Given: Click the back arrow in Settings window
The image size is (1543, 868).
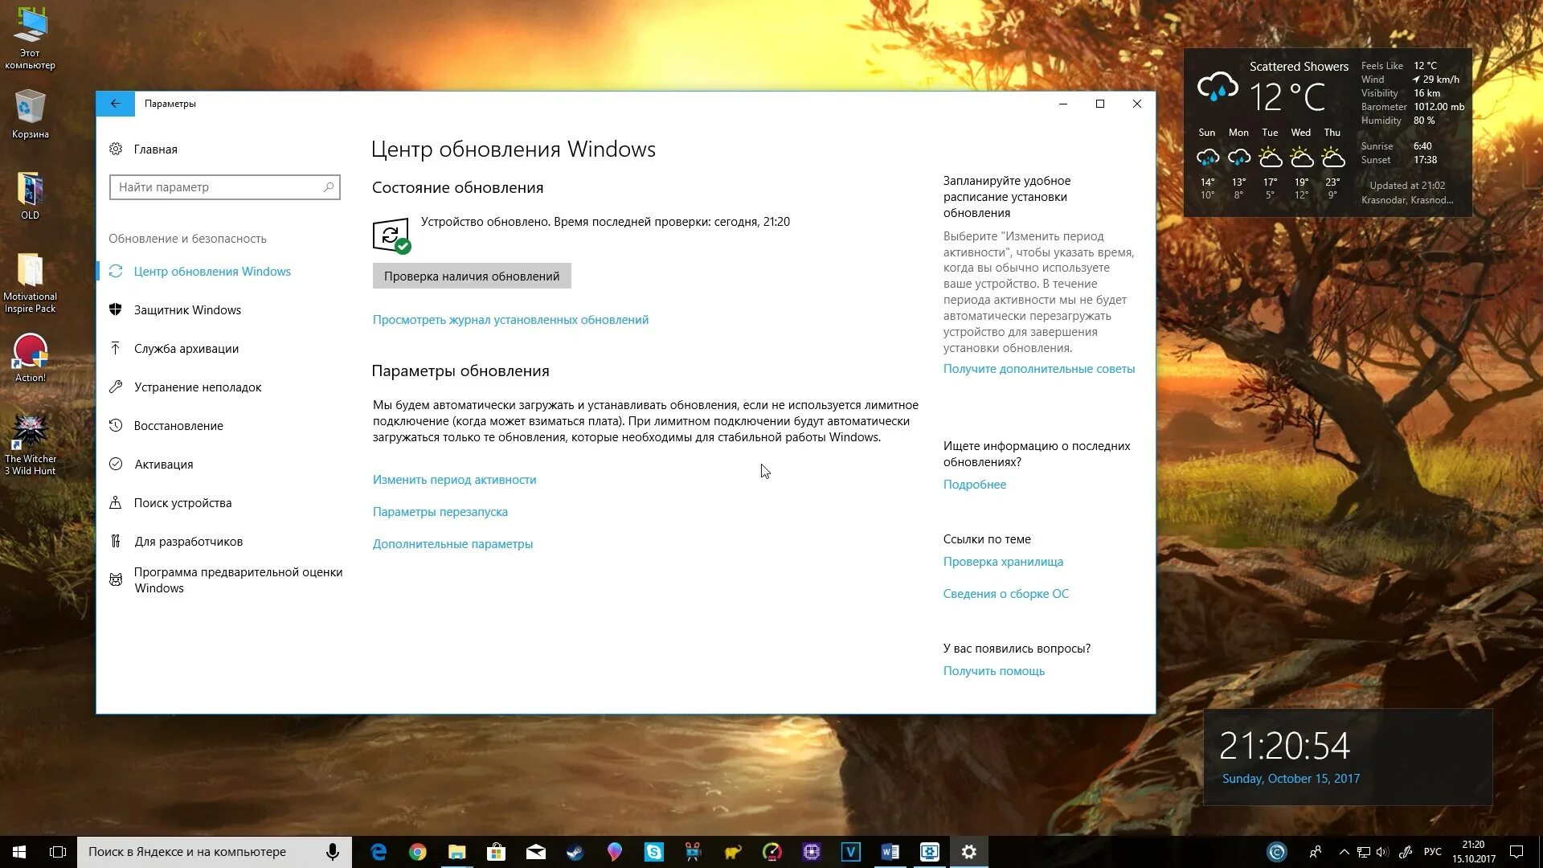Looking at the screenshot, I should [x=115, y=104].
